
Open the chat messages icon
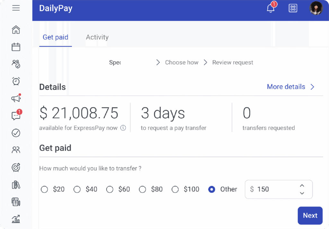pos(16,116)
